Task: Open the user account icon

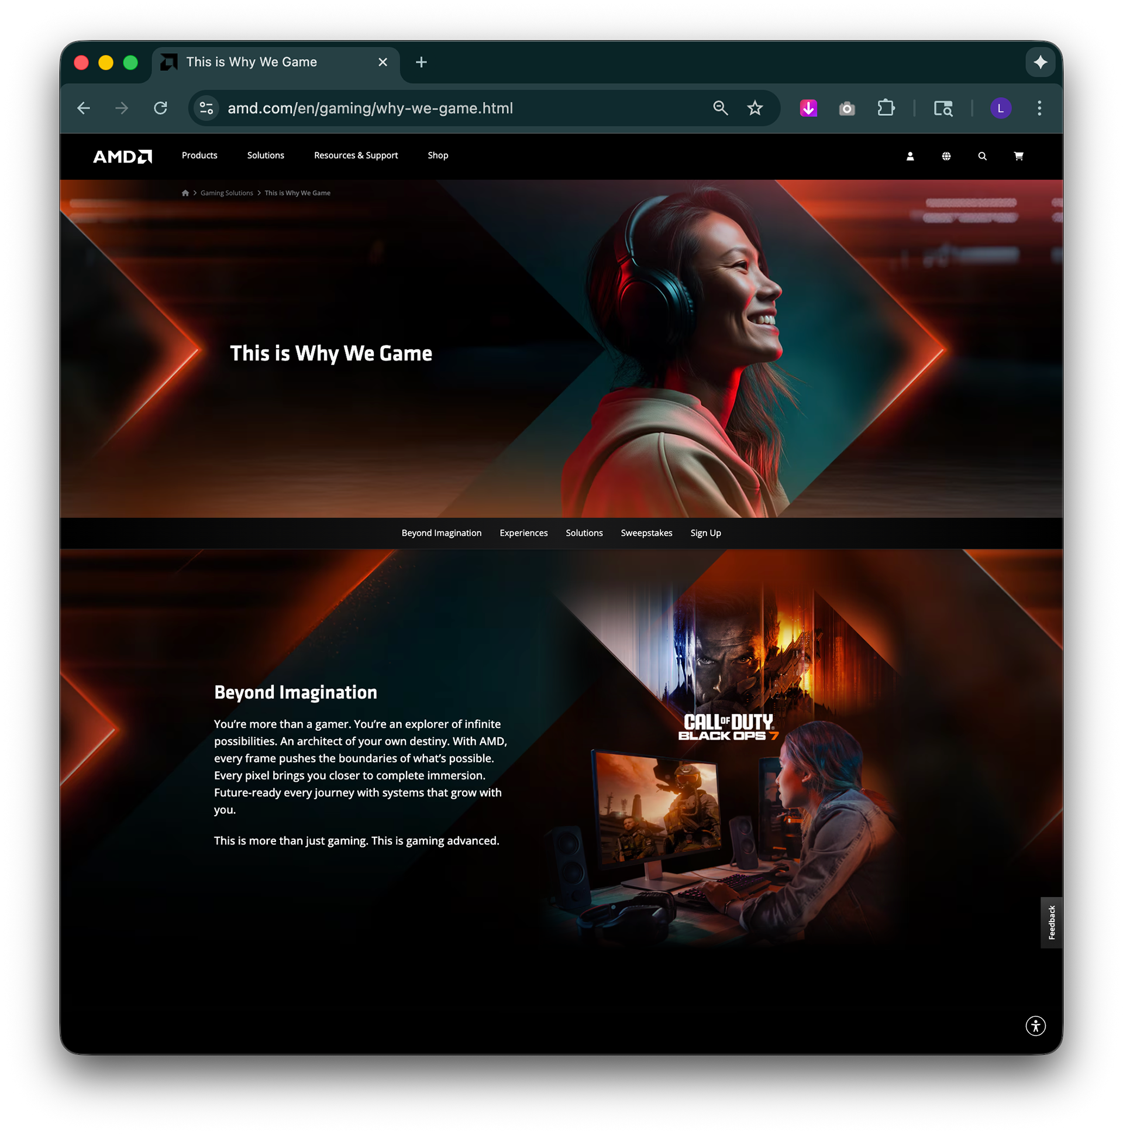Action: (x=910, y=156)
